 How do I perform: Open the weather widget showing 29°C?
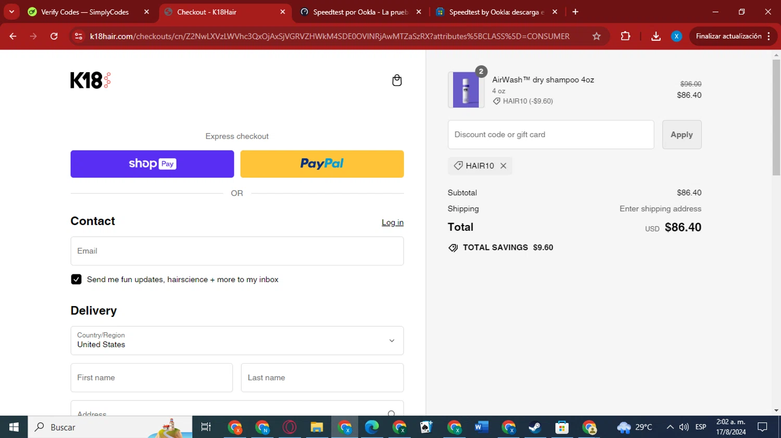coord(635,427)
